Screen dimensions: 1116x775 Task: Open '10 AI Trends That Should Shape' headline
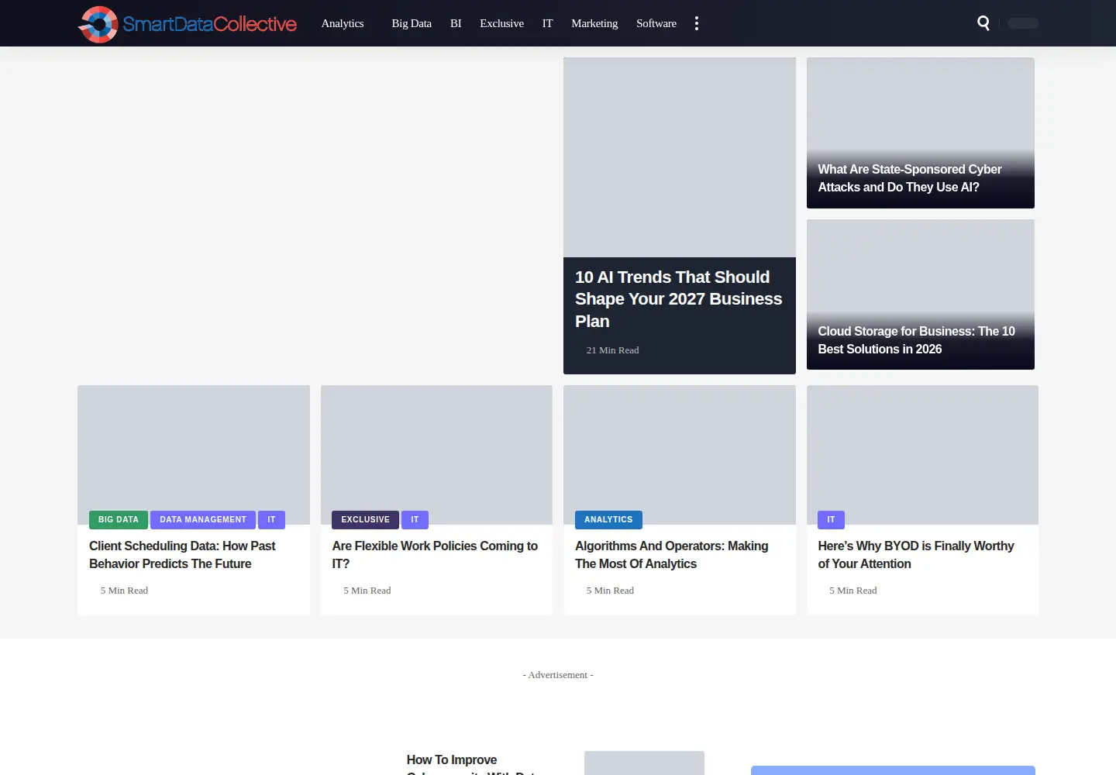[x=679, y=299]
